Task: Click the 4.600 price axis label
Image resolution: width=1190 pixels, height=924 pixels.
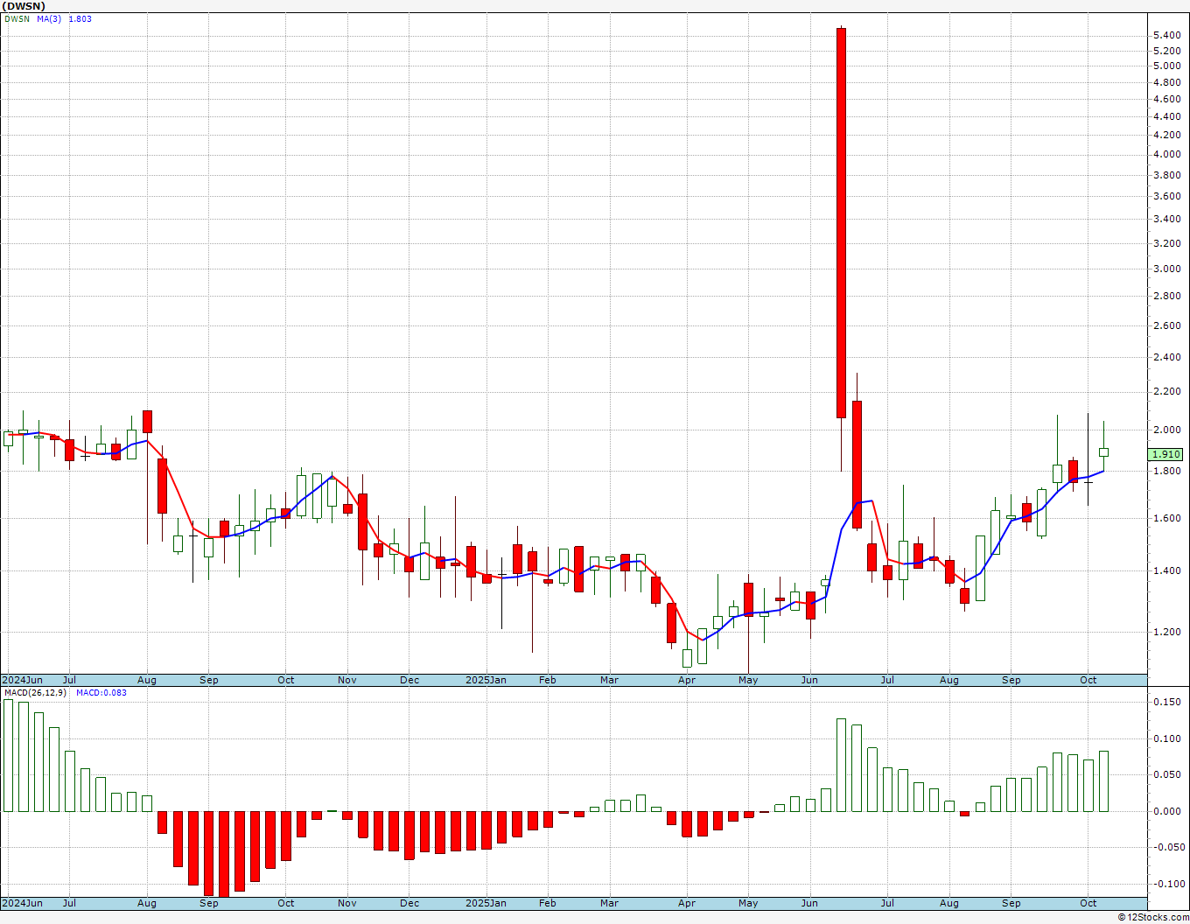Action: (1166, 99)
